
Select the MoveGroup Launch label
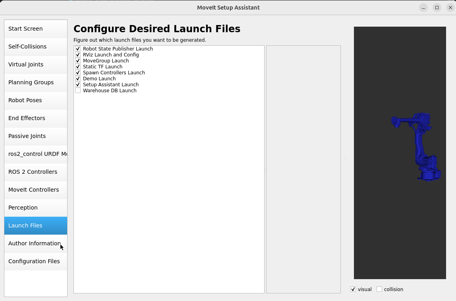tap(106, 60)
